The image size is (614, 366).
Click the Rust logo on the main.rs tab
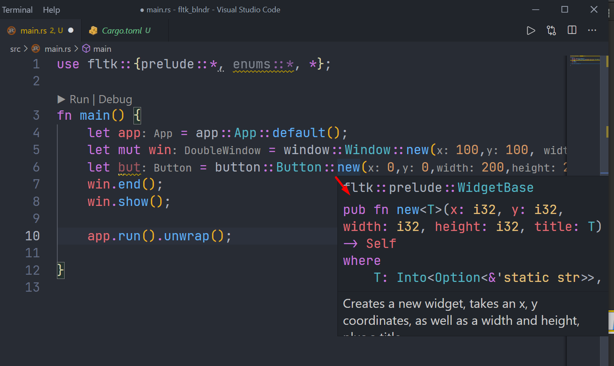pos(12,31)
